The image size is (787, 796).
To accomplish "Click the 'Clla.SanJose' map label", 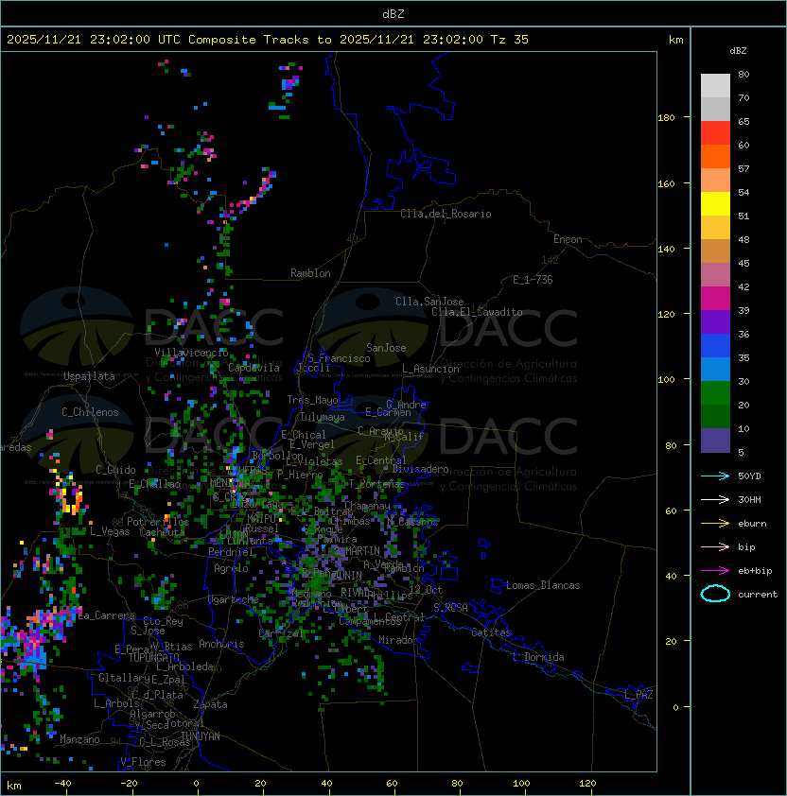I will click(x=429, y=302).
